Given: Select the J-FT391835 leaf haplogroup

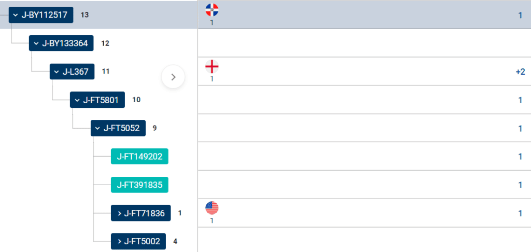Looking at the screenshot, I should tap(139, 185).
